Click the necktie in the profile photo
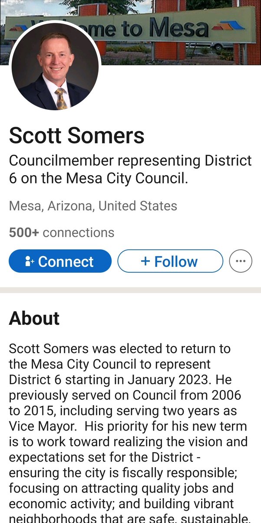Screen dimensions: 261x523 [x=61, y=99]
